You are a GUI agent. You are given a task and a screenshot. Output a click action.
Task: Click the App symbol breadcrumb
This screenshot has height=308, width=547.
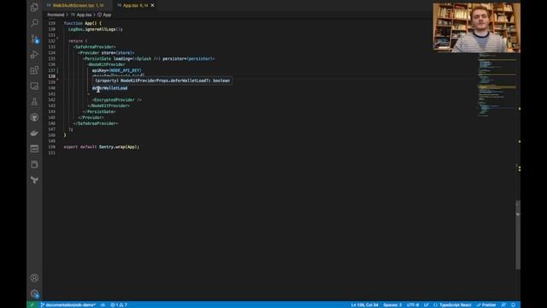click(104, 15)
